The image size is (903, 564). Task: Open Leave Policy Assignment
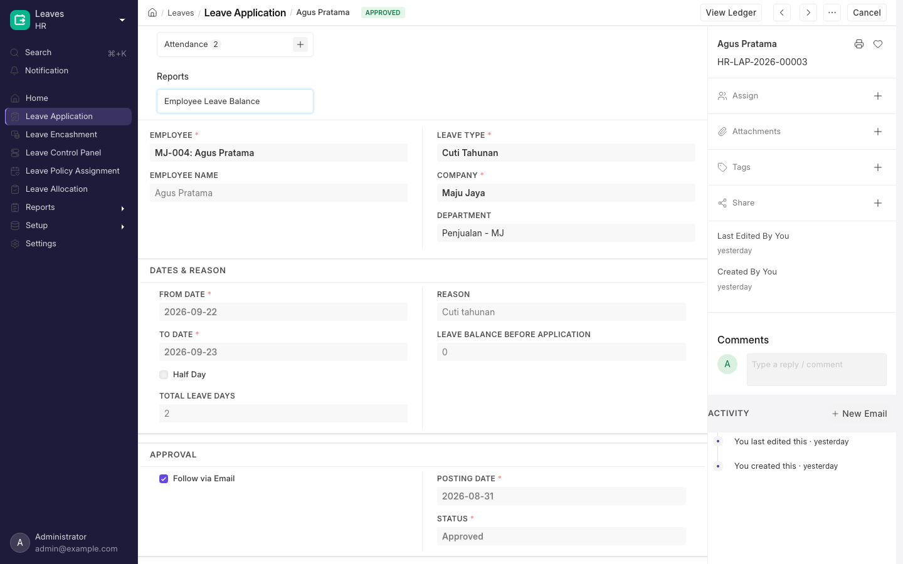[68, 171]
